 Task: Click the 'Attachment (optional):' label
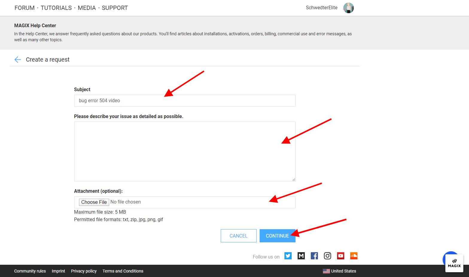98,191
